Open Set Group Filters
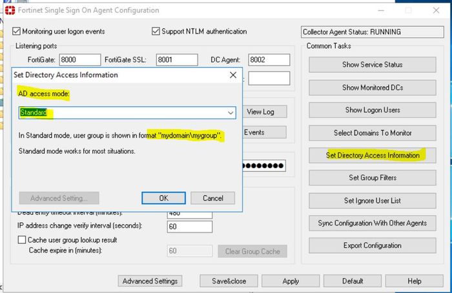 coord(373,178)
